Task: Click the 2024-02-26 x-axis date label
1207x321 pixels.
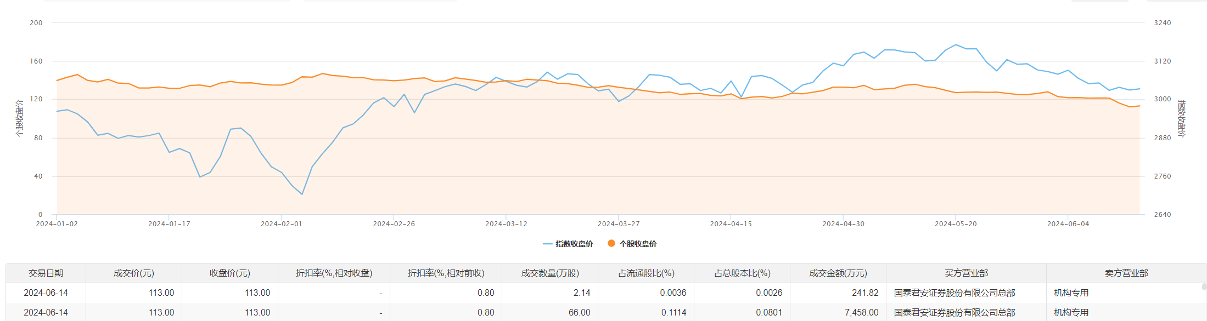Action: tap(394, 224)
